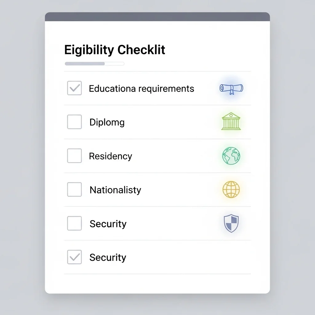Tick the Nationalisty checkbox
The image size is (315, 315).
(x=74, y=189)
